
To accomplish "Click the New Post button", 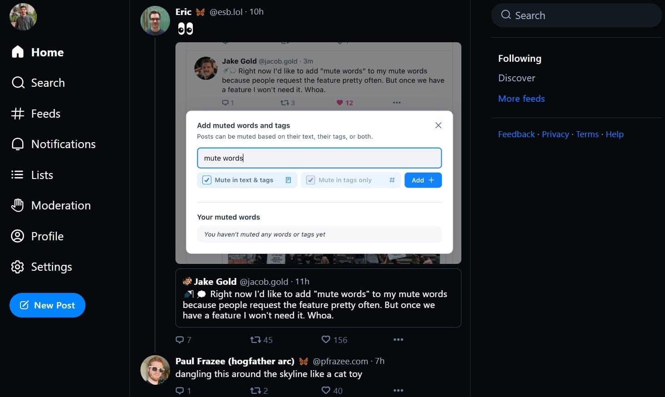I will click(47, 305).
